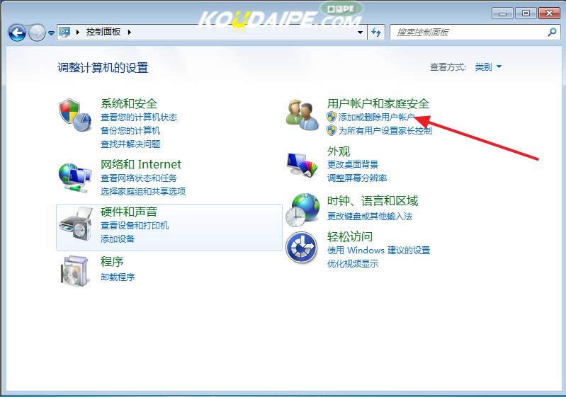Click the back navigation arrow button
Image resolution: width=566 pixels, height=397 pixels.
pos(17,33)
